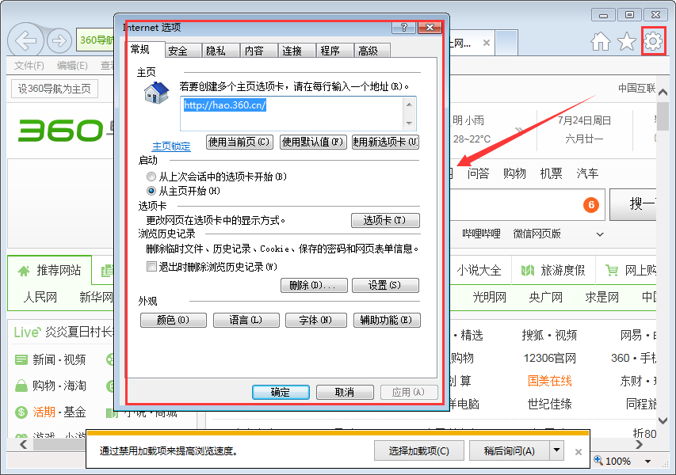
Task: Open the 国美在线 link
Action: [550, 381]
